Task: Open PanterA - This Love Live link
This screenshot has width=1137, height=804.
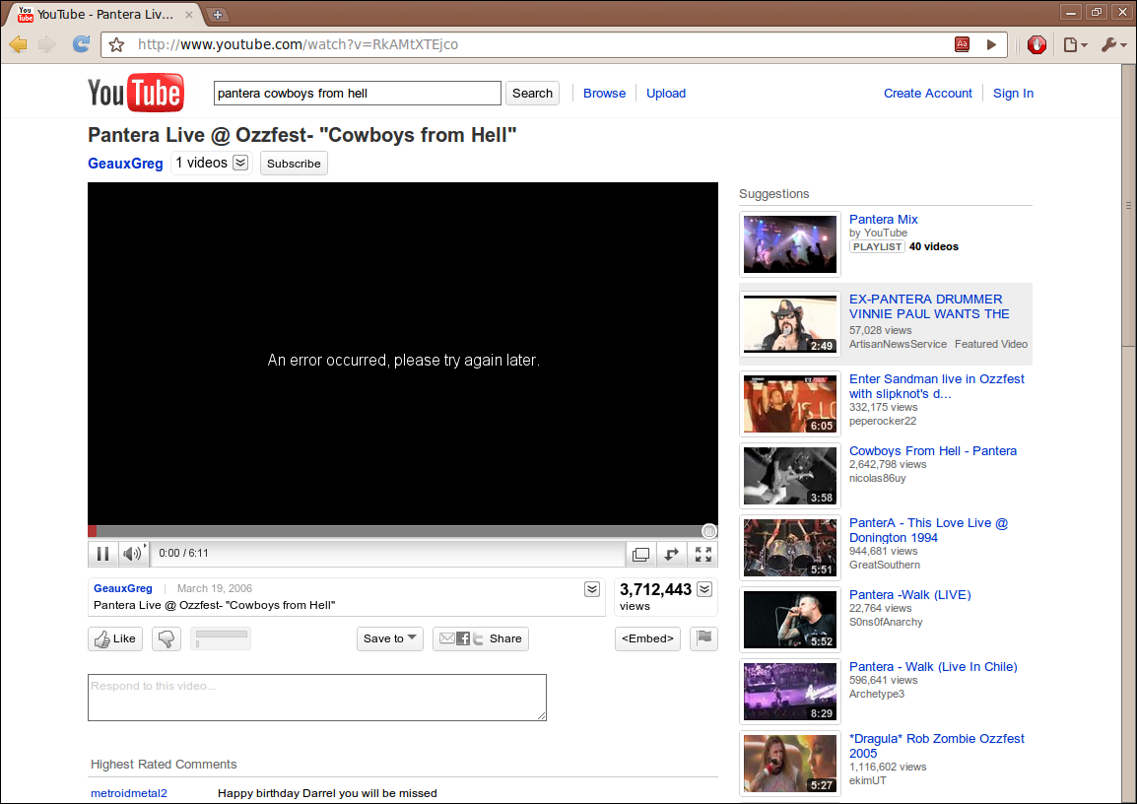Action: (x=928, y=530)
